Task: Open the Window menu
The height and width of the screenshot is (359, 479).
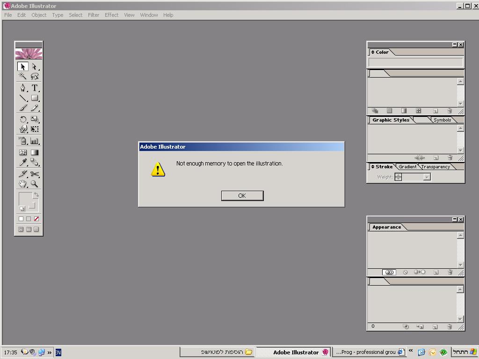Action: [149, 15]
